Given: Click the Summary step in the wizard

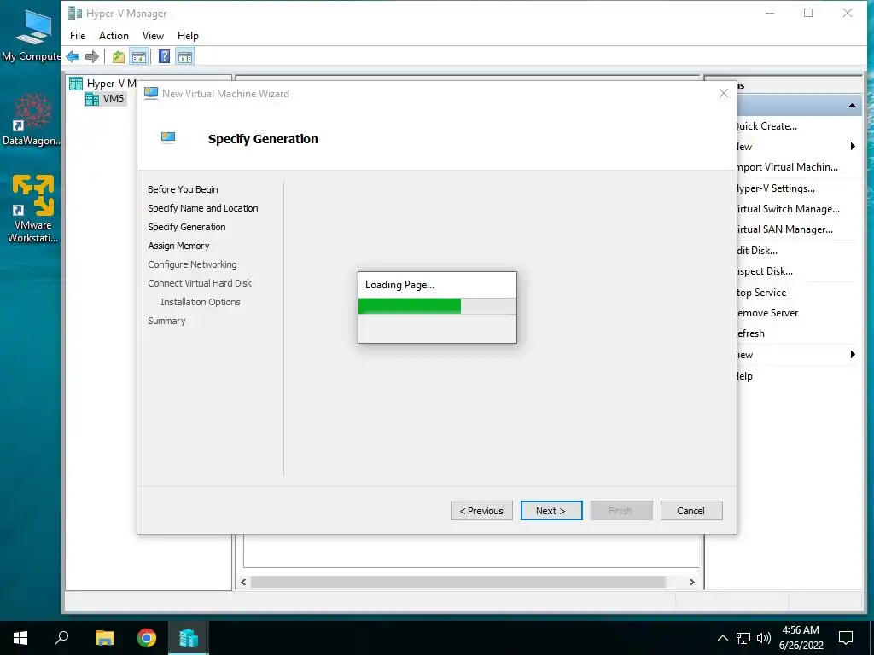Looking at the screenshot, I should point(166,321).
